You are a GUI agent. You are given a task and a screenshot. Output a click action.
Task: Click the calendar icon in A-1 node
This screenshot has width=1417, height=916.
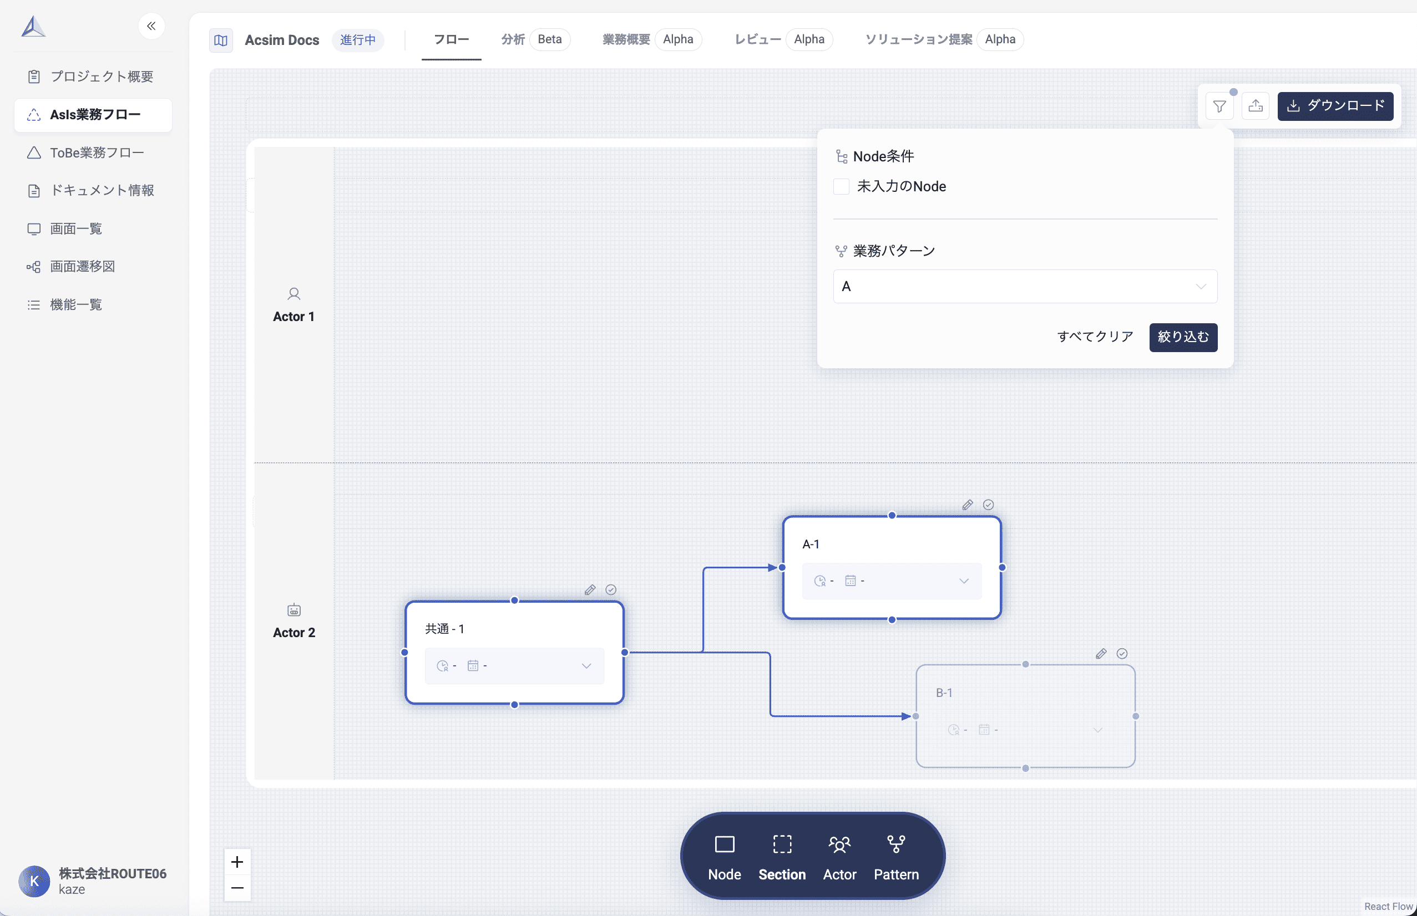click(851, 581)
